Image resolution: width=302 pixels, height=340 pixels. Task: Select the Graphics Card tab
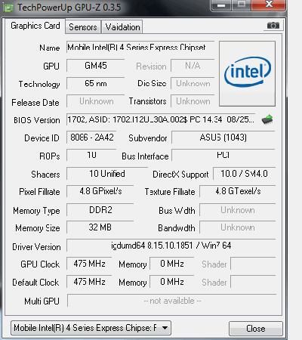(x=35, y=26)
